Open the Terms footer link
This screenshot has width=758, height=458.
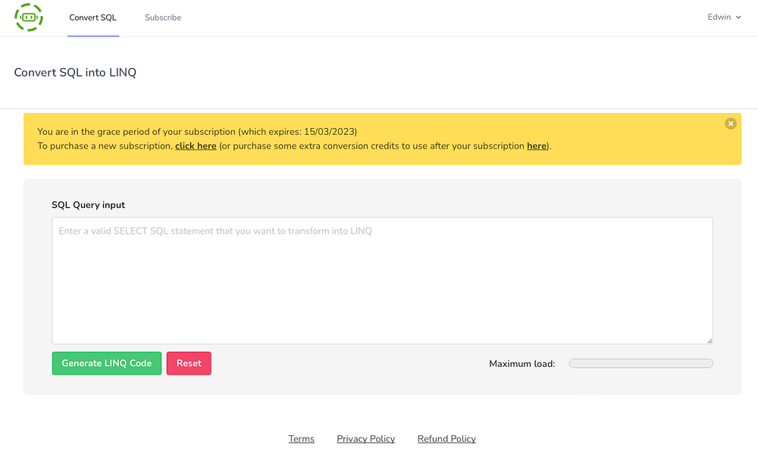click(301, 439)
